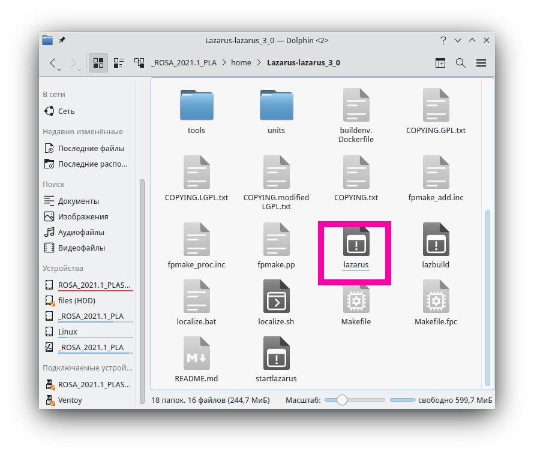Navigate to home in breadcrumb

(241, 62)
